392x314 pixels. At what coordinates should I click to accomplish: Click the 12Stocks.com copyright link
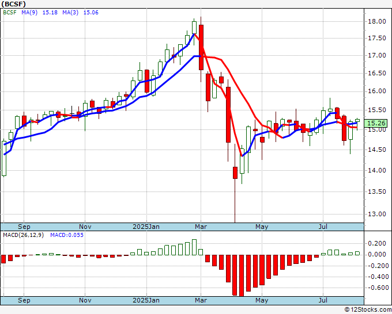coord(368,310)
